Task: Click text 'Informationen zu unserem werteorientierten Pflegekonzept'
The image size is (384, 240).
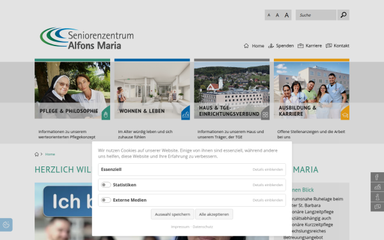Action: [67, 134]
